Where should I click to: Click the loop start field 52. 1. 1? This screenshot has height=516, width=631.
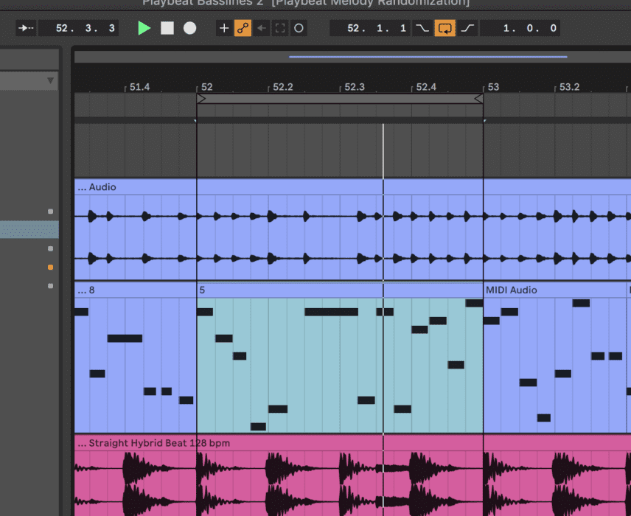click(x=370, y=28)
